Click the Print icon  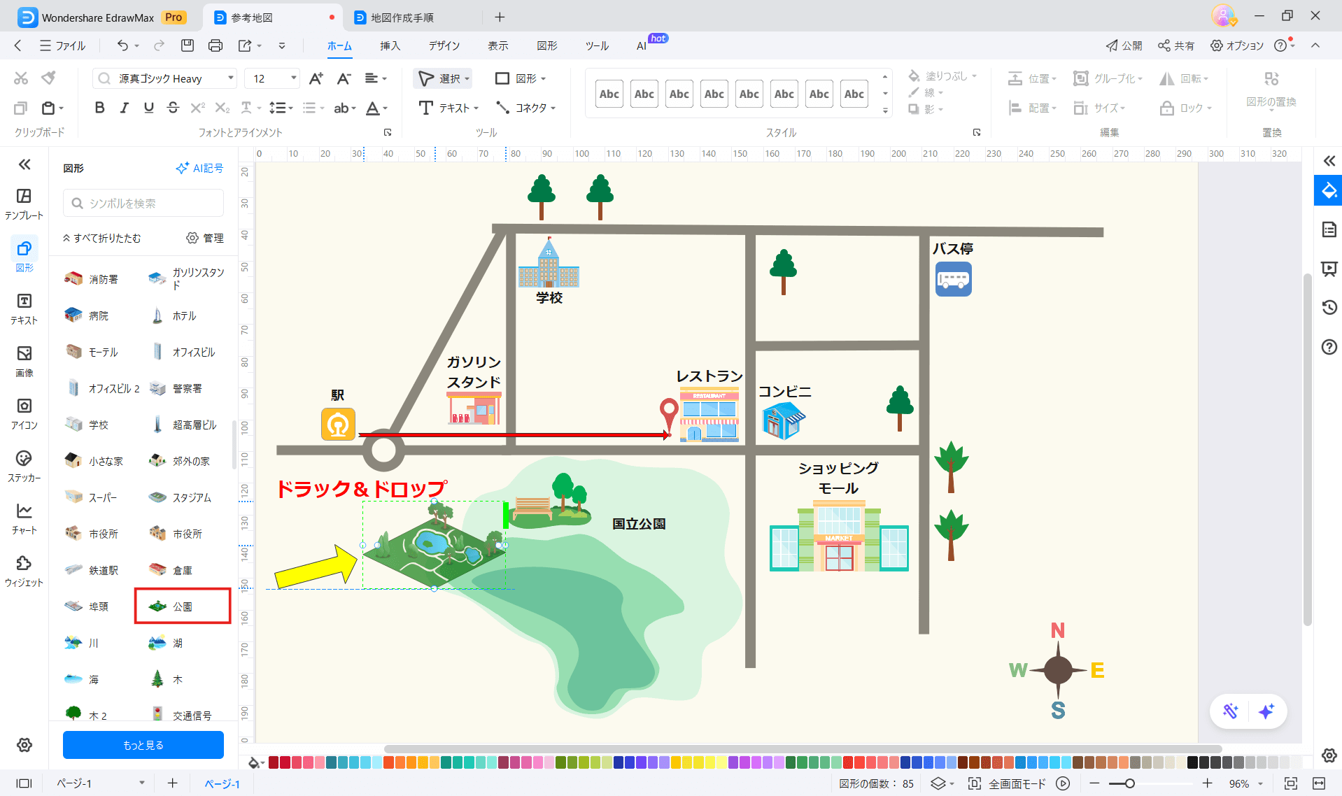click(216, 45)
